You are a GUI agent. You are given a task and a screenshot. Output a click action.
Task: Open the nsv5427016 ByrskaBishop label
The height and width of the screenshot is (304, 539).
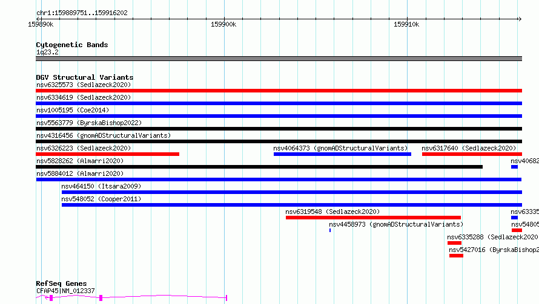click(x=494, y=250)
